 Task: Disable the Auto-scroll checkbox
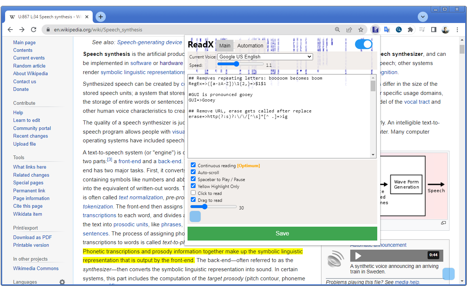tap(193, 172)
